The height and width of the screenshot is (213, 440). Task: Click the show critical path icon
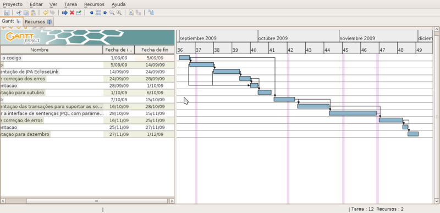pyautogui.click(x=131, y=13)
